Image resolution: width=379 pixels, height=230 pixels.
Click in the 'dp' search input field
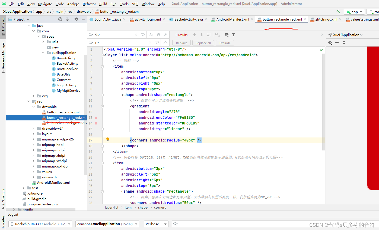pos(114,35)
